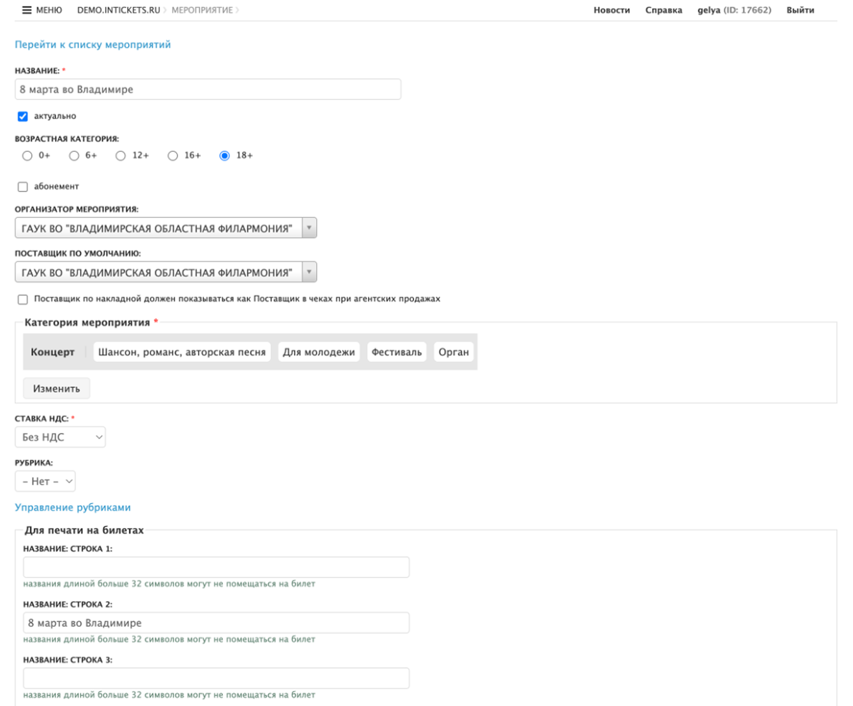Select the 16+ age category
The width and height of the screenshot is (853, 706).
coord(172,156)
